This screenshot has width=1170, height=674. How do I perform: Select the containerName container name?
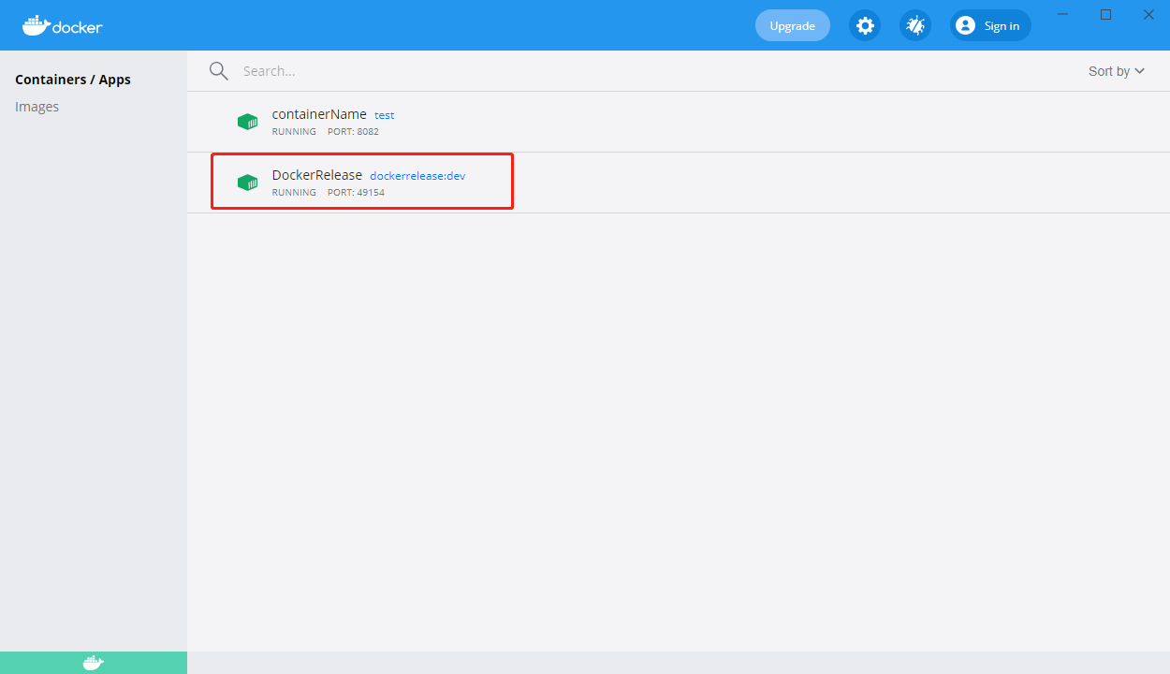319,114
